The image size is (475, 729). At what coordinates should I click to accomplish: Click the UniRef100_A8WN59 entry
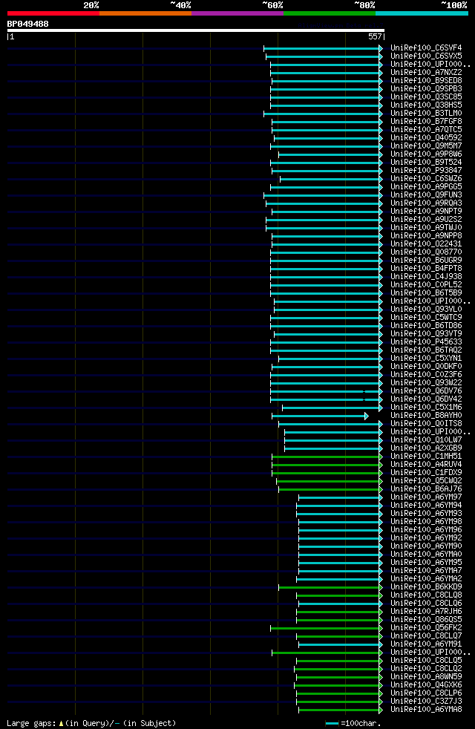(x=426, y=677)
